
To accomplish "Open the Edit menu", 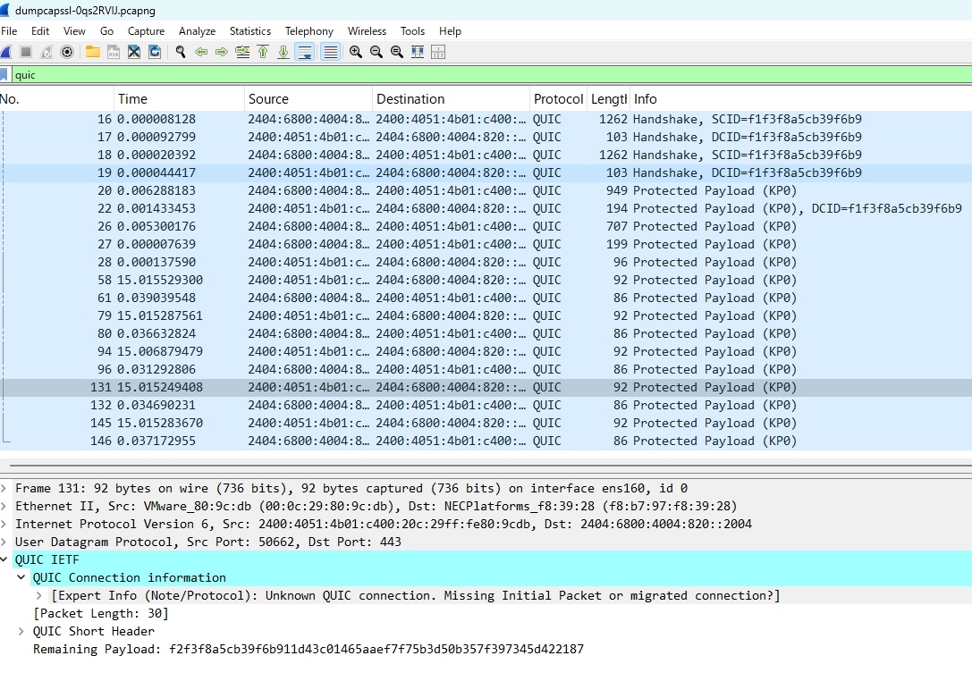I will (40, 31).
